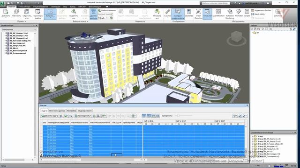Screen dimensions: 300x168
Task: Click the Ссылки (Links) icon
Action: [167, 14]
